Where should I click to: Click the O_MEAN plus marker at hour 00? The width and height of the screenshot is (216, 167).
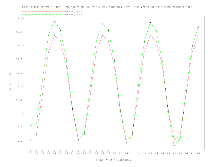click(x=31, y=140)
